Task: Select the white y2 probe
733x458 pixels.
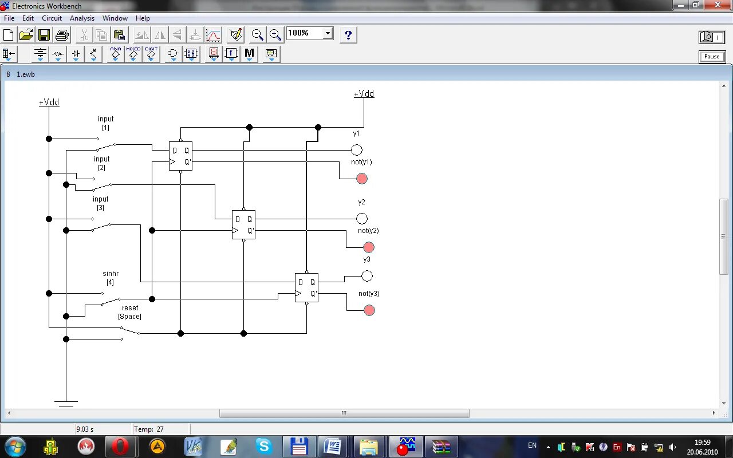Action: point(362,219)
